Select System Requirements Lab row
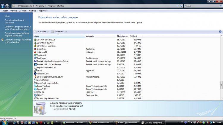 87,99
